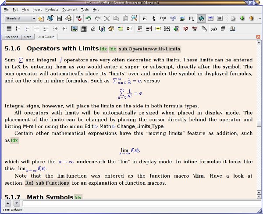This screenshot has height=214, width=263.
Task: Click the Cut scissors icon
Action: point(107,18)
